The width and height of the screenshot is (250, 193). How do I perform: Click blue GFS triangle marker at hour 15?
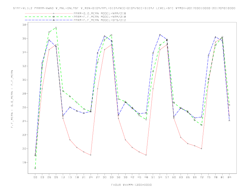pos(70,107)
